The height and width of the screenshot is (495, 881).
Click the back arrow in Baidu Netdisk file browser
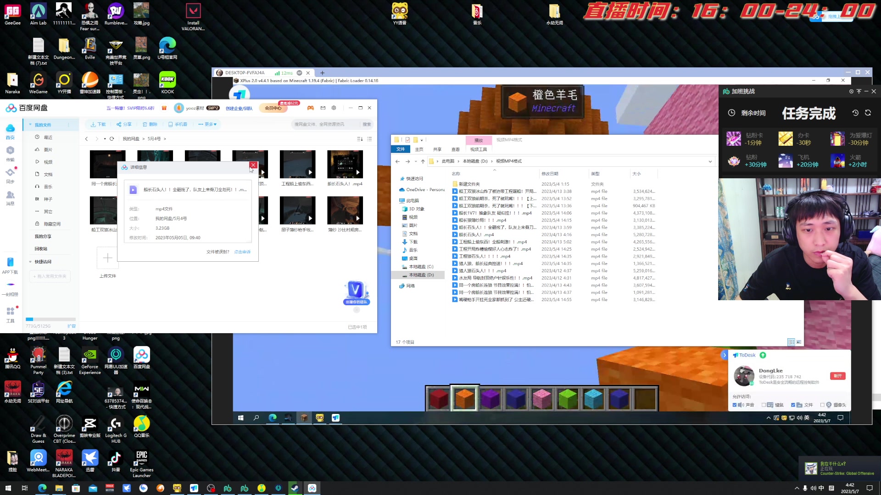click(86, 139)
